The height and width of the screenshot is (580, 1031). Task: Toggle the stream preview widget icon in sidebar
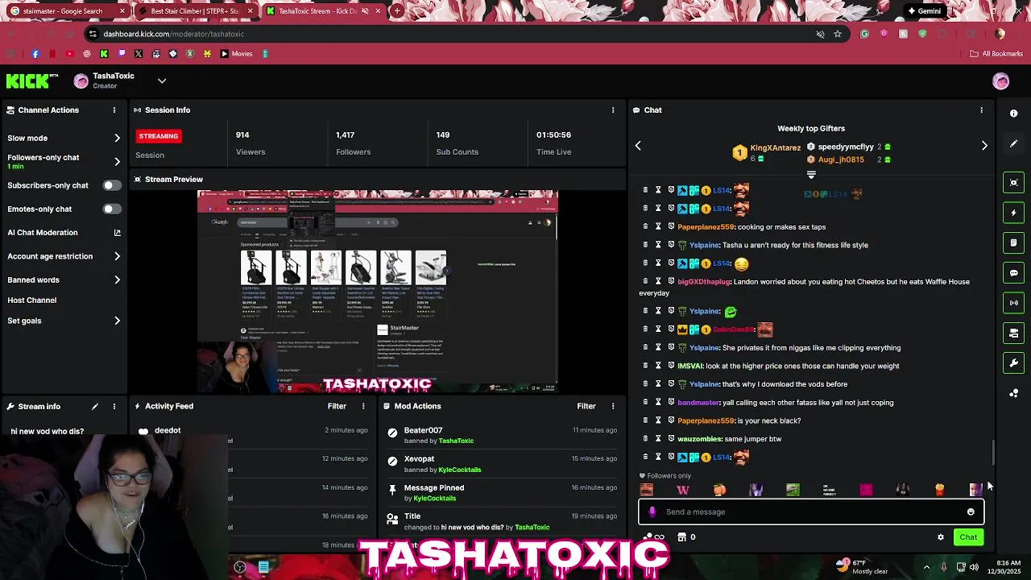click(1014, 183)
